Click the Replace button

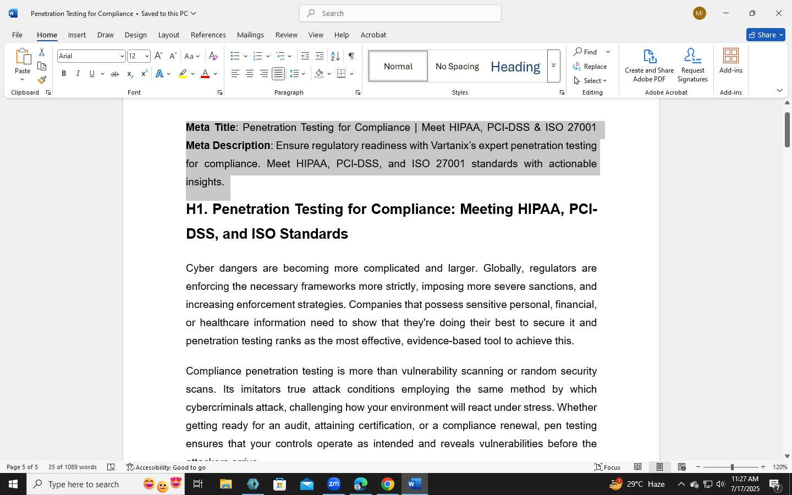pyautogui.click(x=590, y=66)
